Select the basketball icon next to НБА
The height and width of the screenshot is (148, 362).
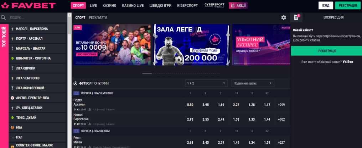coord(12,127)
